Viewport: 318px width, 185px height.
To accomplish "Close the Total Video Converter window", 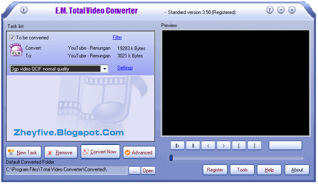I will [292, 10].
